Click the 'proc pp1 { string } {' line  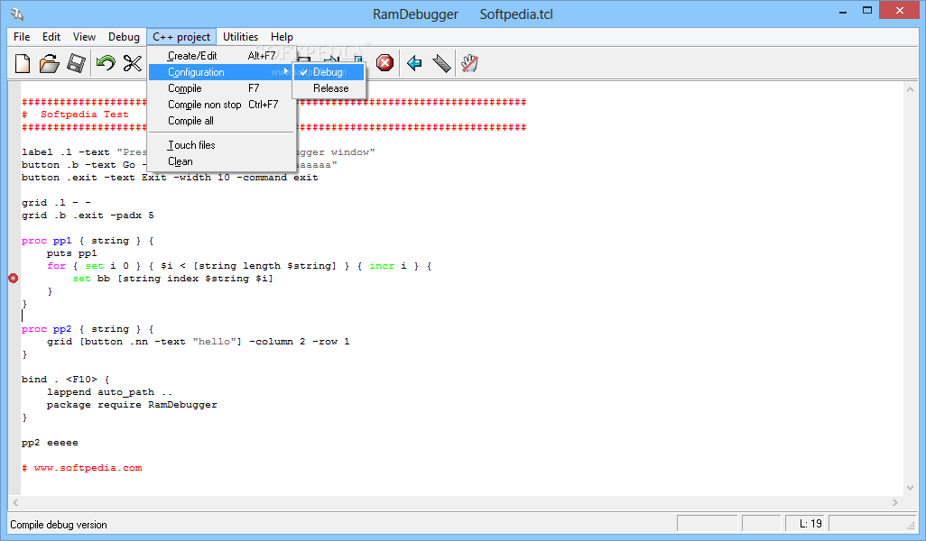click(x=88, y=241)
